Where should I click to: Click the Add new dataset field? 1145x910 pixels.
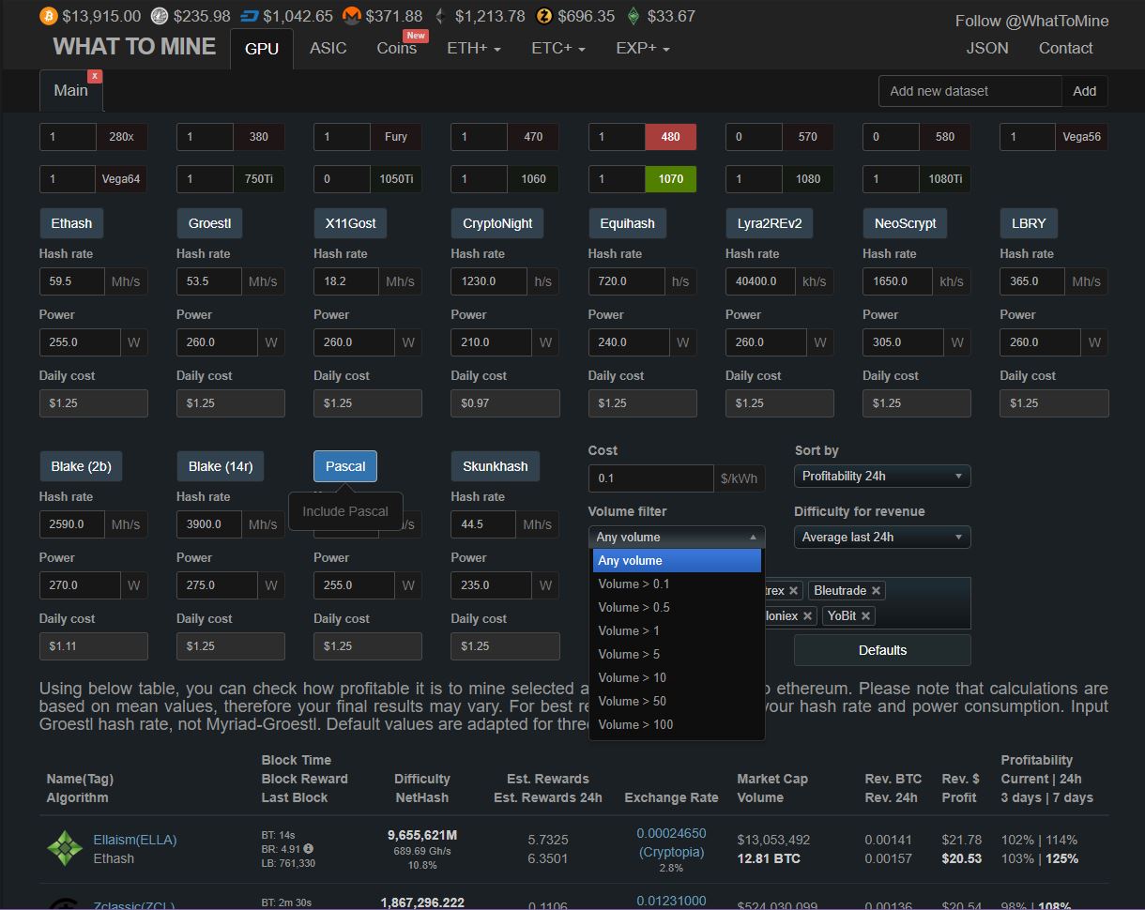click(969, 91)
